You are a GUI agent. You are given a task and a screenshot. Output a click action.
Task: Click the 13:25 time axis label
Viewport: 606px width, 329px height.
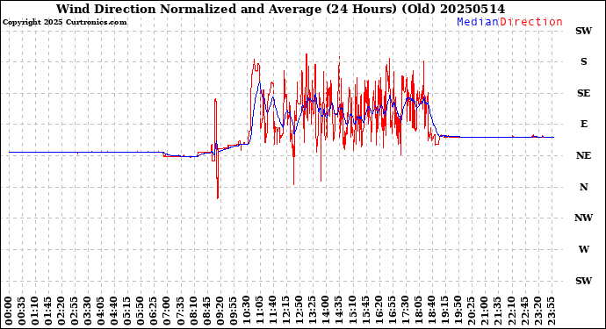click(x=312, y=311)
